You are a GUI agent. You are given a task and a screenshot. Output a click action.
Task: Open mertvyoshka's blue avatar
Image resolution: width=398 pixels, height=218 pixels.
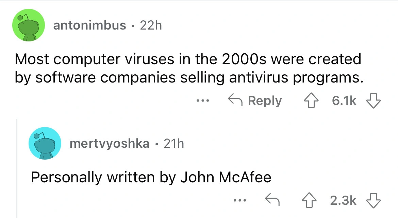(45, 144)
